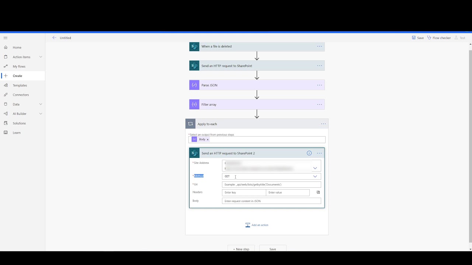The width and height of the screenshot is (472, 265).
Task: Go back using the left arrow
Action: click(54, 38)
